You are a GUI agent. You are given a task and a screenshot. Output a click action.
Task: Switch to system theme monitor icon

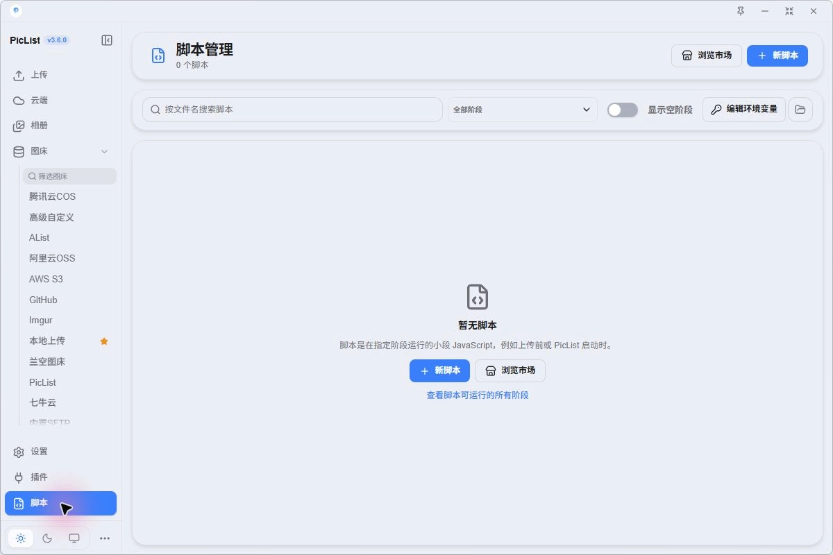(x=74, y=538)
